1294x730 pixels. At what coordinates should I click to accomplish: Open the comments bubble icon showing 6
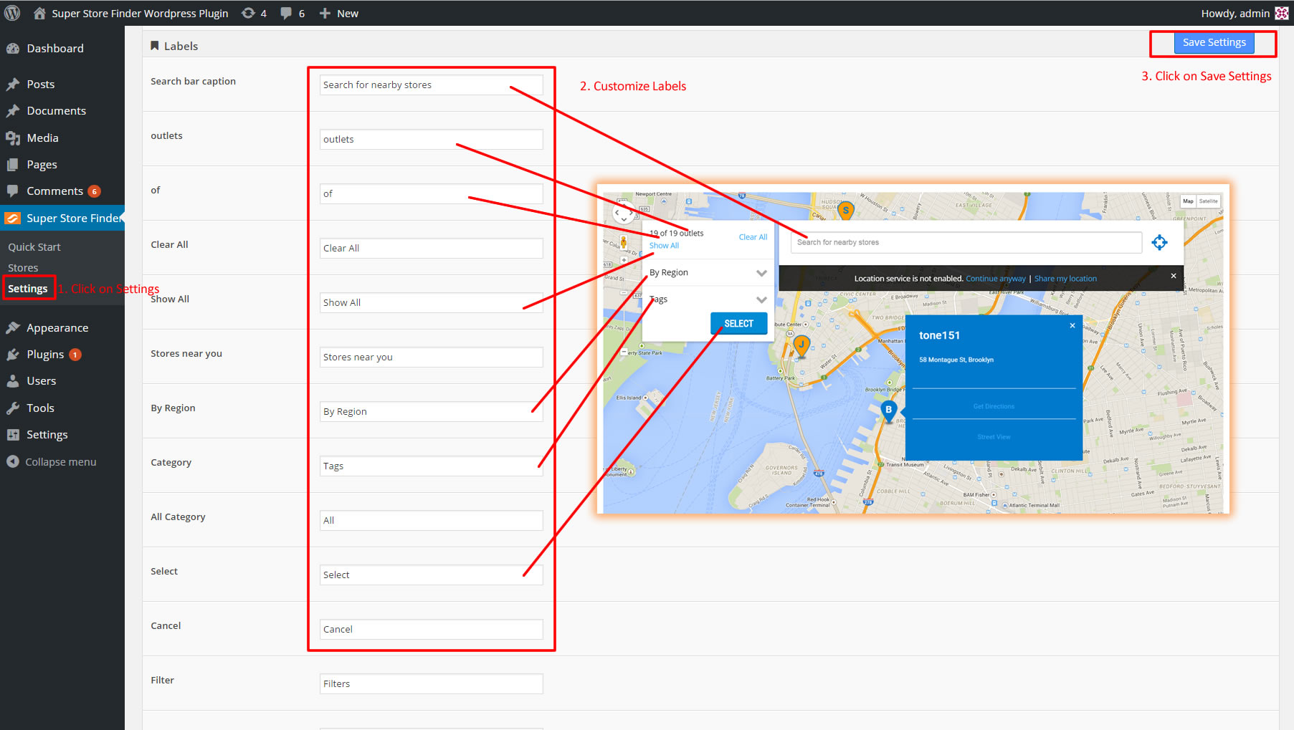[286, 13]
